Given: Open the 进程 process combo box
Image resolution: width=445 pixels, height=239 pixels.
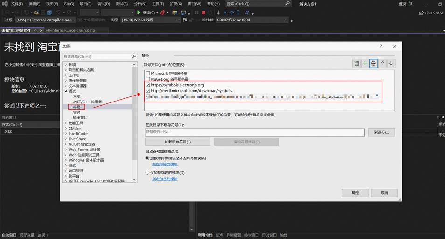Looking at the screenshot, I should [45, 20].
